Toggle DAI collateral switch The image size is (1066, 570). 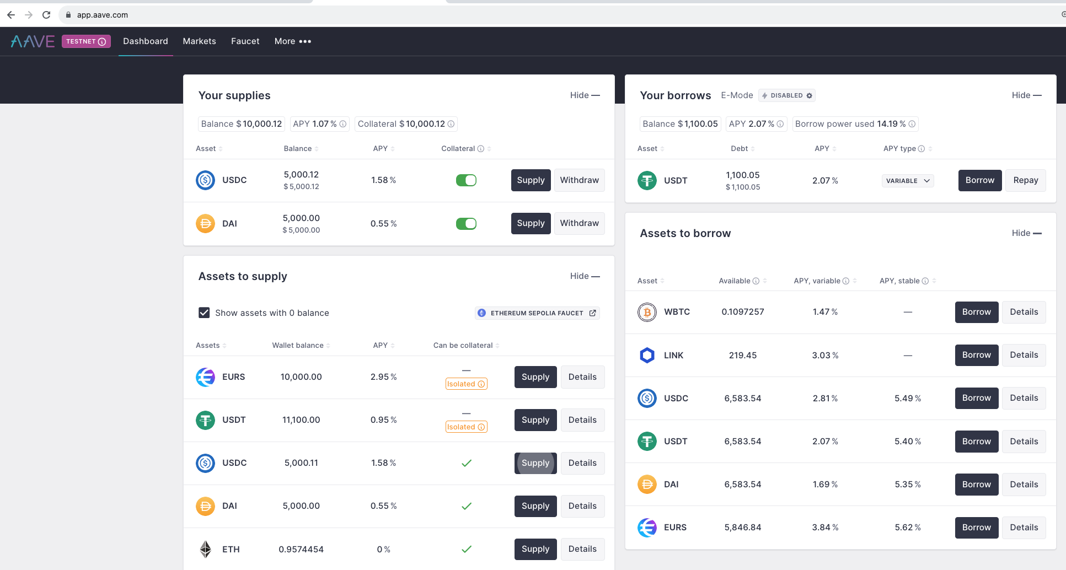coord(466,223)
